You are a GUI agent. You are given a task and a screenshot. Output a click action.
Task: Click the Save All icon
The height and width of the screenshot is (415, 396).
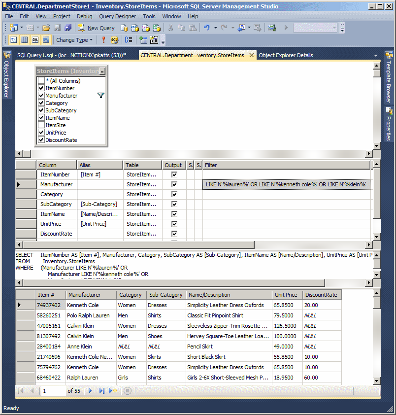(x=68, y=28)
